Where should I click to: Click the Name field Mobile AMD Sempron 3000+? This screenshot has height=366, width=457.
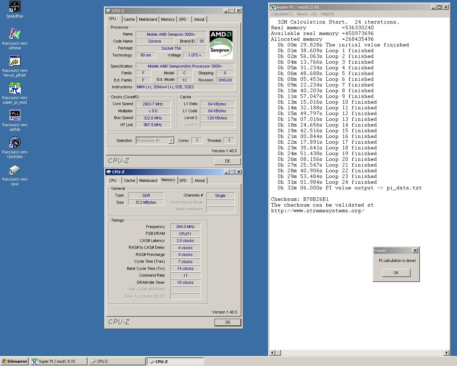pyautogui.click(x=171, y=34)
